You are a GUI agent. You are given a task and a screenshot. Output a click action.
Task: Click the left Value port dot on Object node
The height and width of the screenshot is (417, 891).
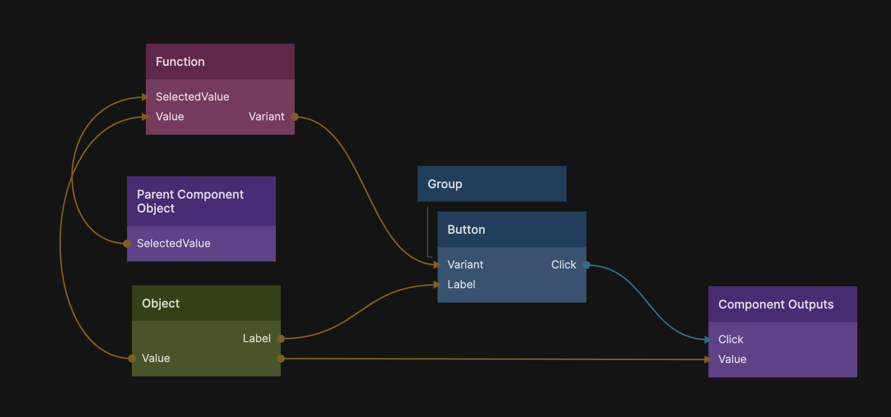(132, 359)
